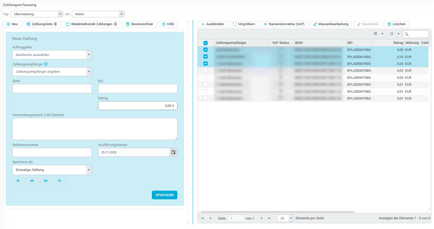Image resolution: width=434 pixels, height=229 pixels.
Task: Open Wiederkehrende Zahlungen tab
Action: click(x=91, y=24)
